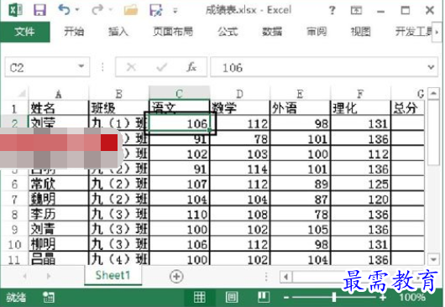
Task: Redo the last undone action
Action: pyautogui.click(x=97, y=10)
